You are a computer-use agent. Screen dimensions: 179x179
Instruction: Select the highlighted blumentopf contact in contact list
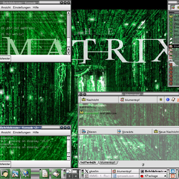point(174,46)
